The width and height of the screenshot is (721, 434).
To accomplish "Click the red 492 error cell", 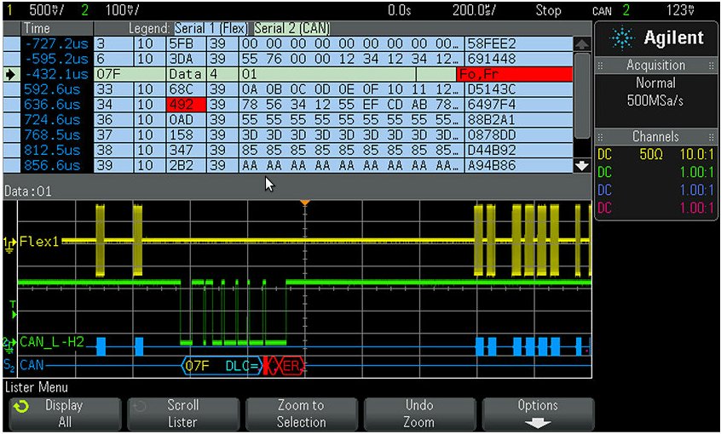I will (186, 105).
